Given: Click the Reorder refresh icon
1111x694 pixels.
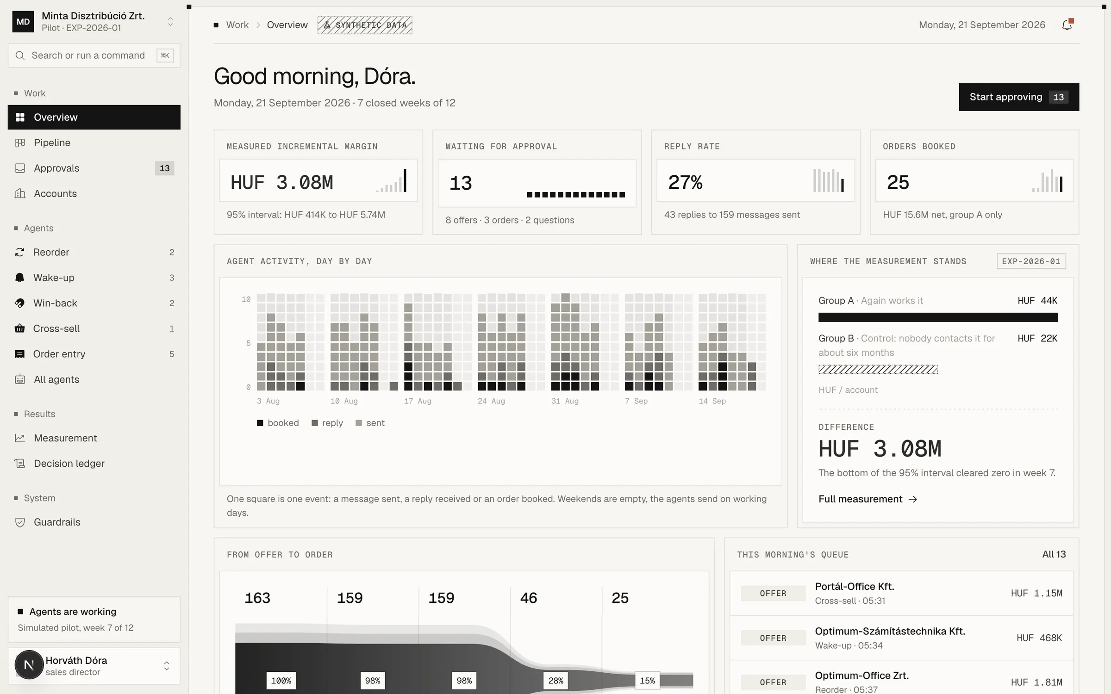Looking at the screenshot, I should pyautogui.click(x=19, y=252).
